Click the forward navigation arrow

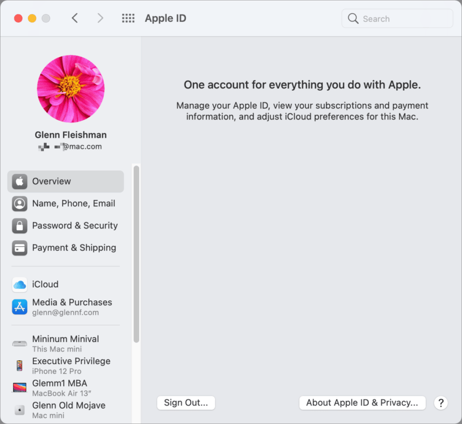(x=100, y=18)
